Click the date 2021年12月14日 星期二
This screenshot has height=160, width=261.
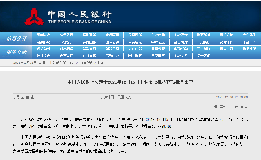coord(31,63)
